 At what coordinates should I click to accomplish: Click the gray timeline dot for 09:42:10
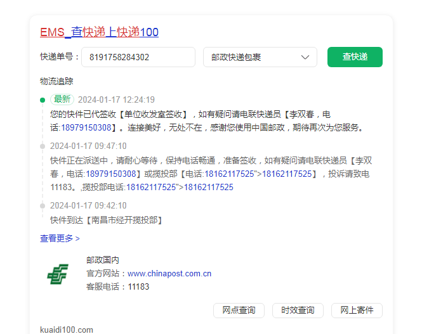pos(43,206)
